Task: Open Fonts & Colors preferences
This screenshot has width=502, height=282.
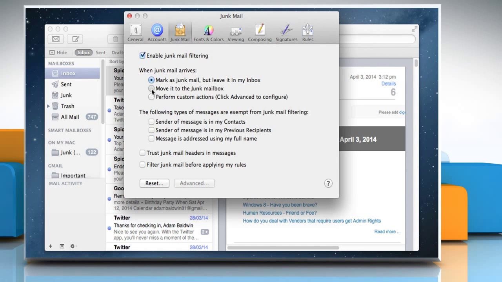Action: [208, 33]
